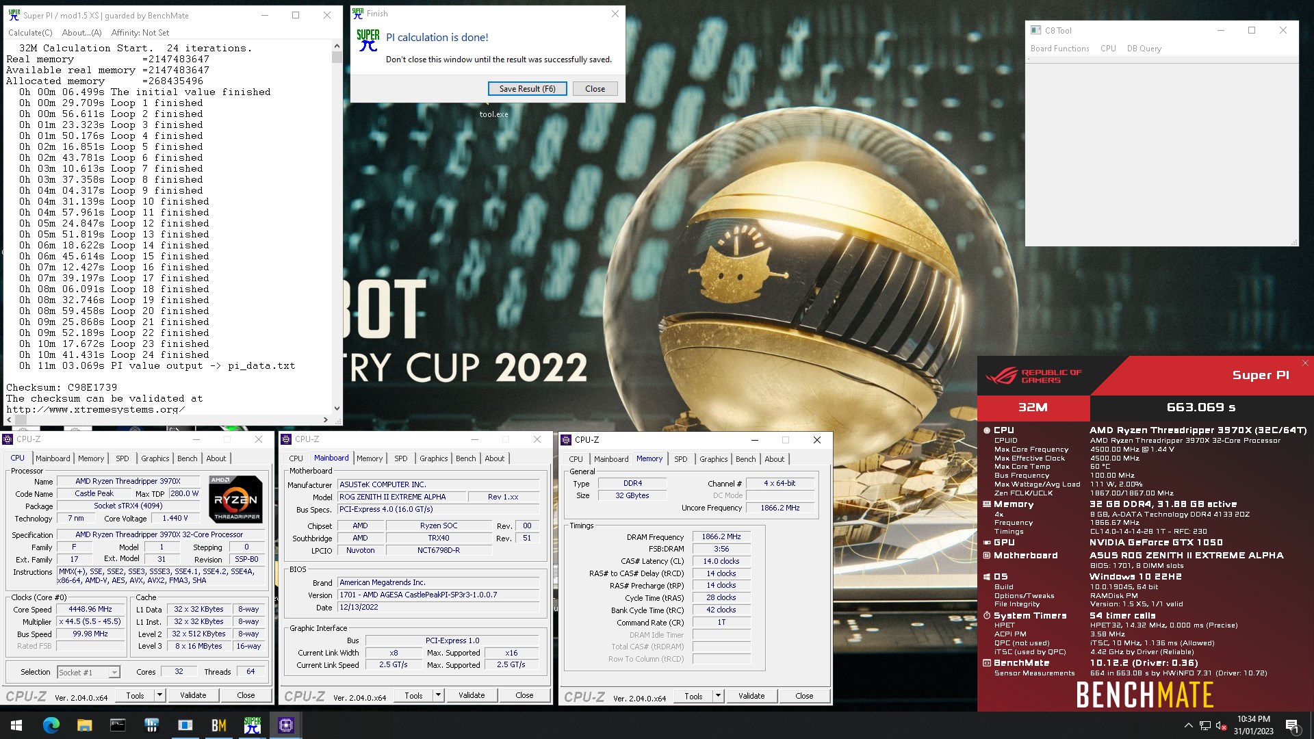Click Super PI horizontal scrollbar right arrow
Image resolution: width=1314 pixels, height=739 pixels.
click(x=325, y=419)
